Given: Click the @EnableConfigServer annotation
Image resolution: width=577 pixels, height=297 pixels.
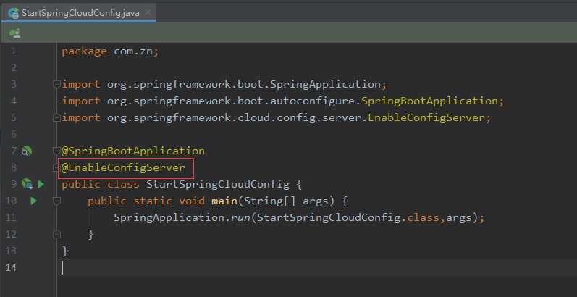Looking at the screenshot, I should tap(127, 168).
